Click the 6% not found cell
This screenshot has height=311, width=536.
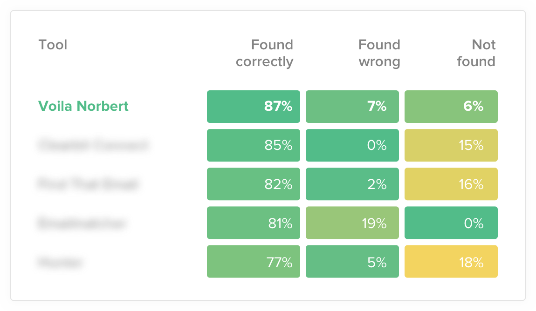point(451,107)
